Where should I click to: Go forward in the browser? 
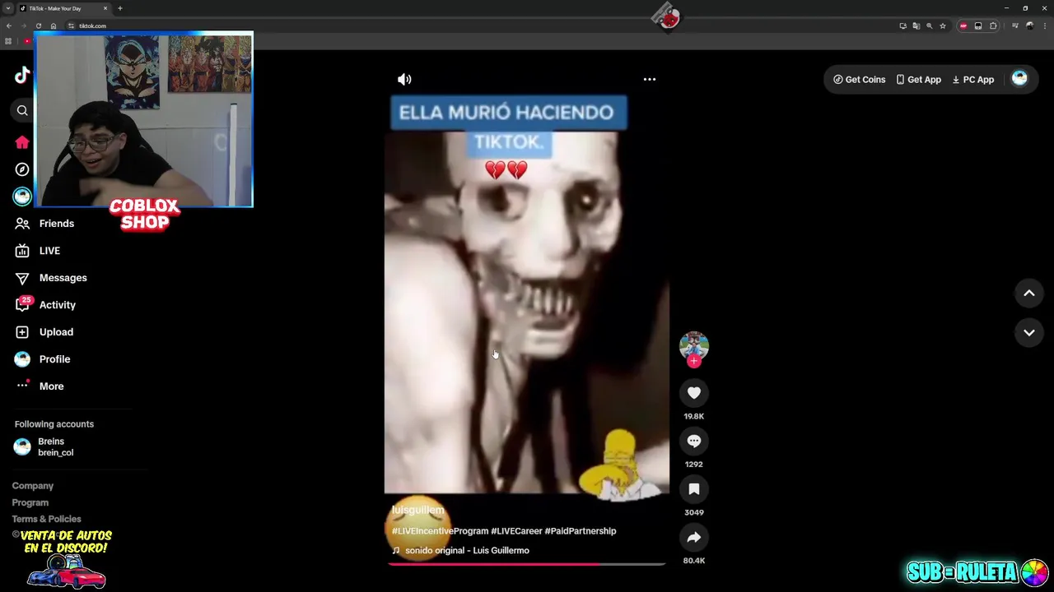(x=23, y=25)
